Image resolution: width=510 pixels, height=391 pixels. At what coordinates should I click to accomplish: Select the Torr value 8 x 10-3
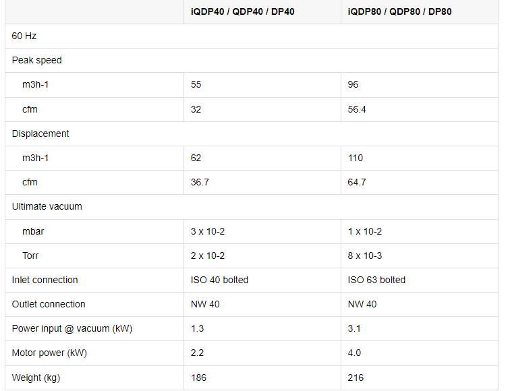pos(364,255)
